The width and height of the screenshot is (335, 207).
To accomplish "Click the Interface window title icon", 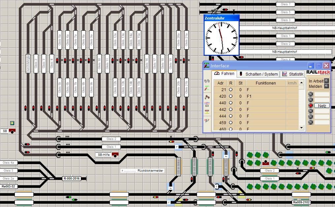I will (207, 66).
